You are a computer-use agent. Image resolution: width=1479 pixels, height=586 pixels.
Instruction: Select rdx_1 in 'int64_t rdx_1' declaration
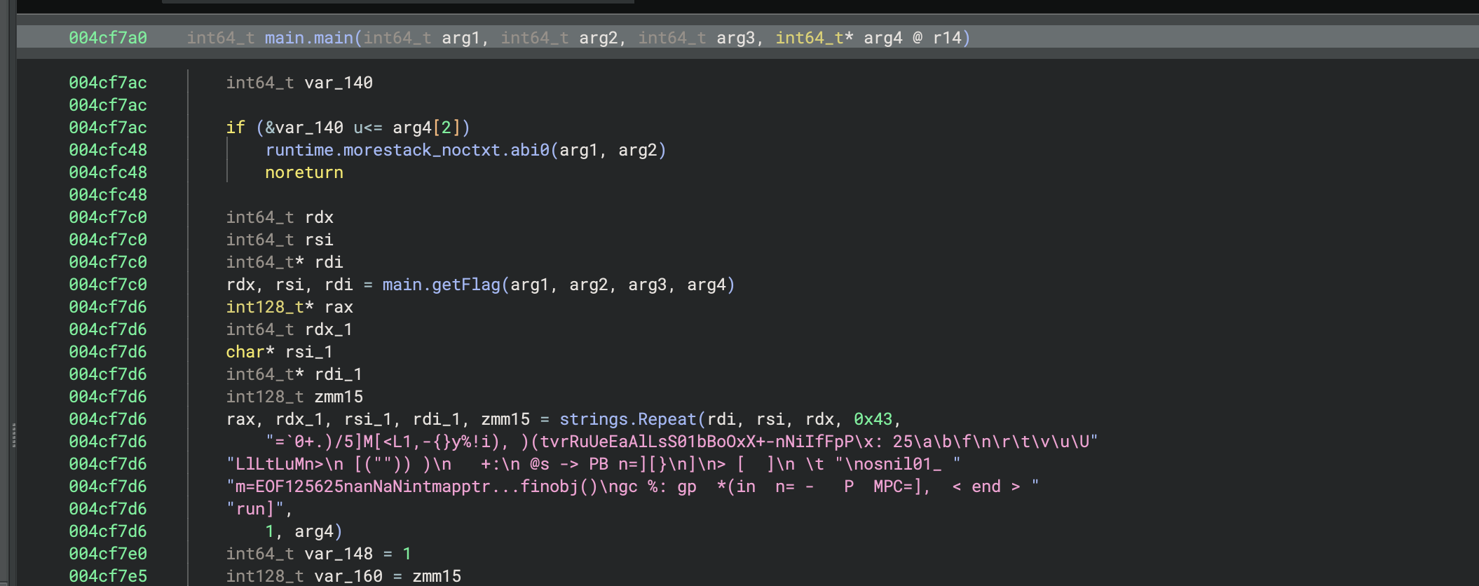coord(329,329)
